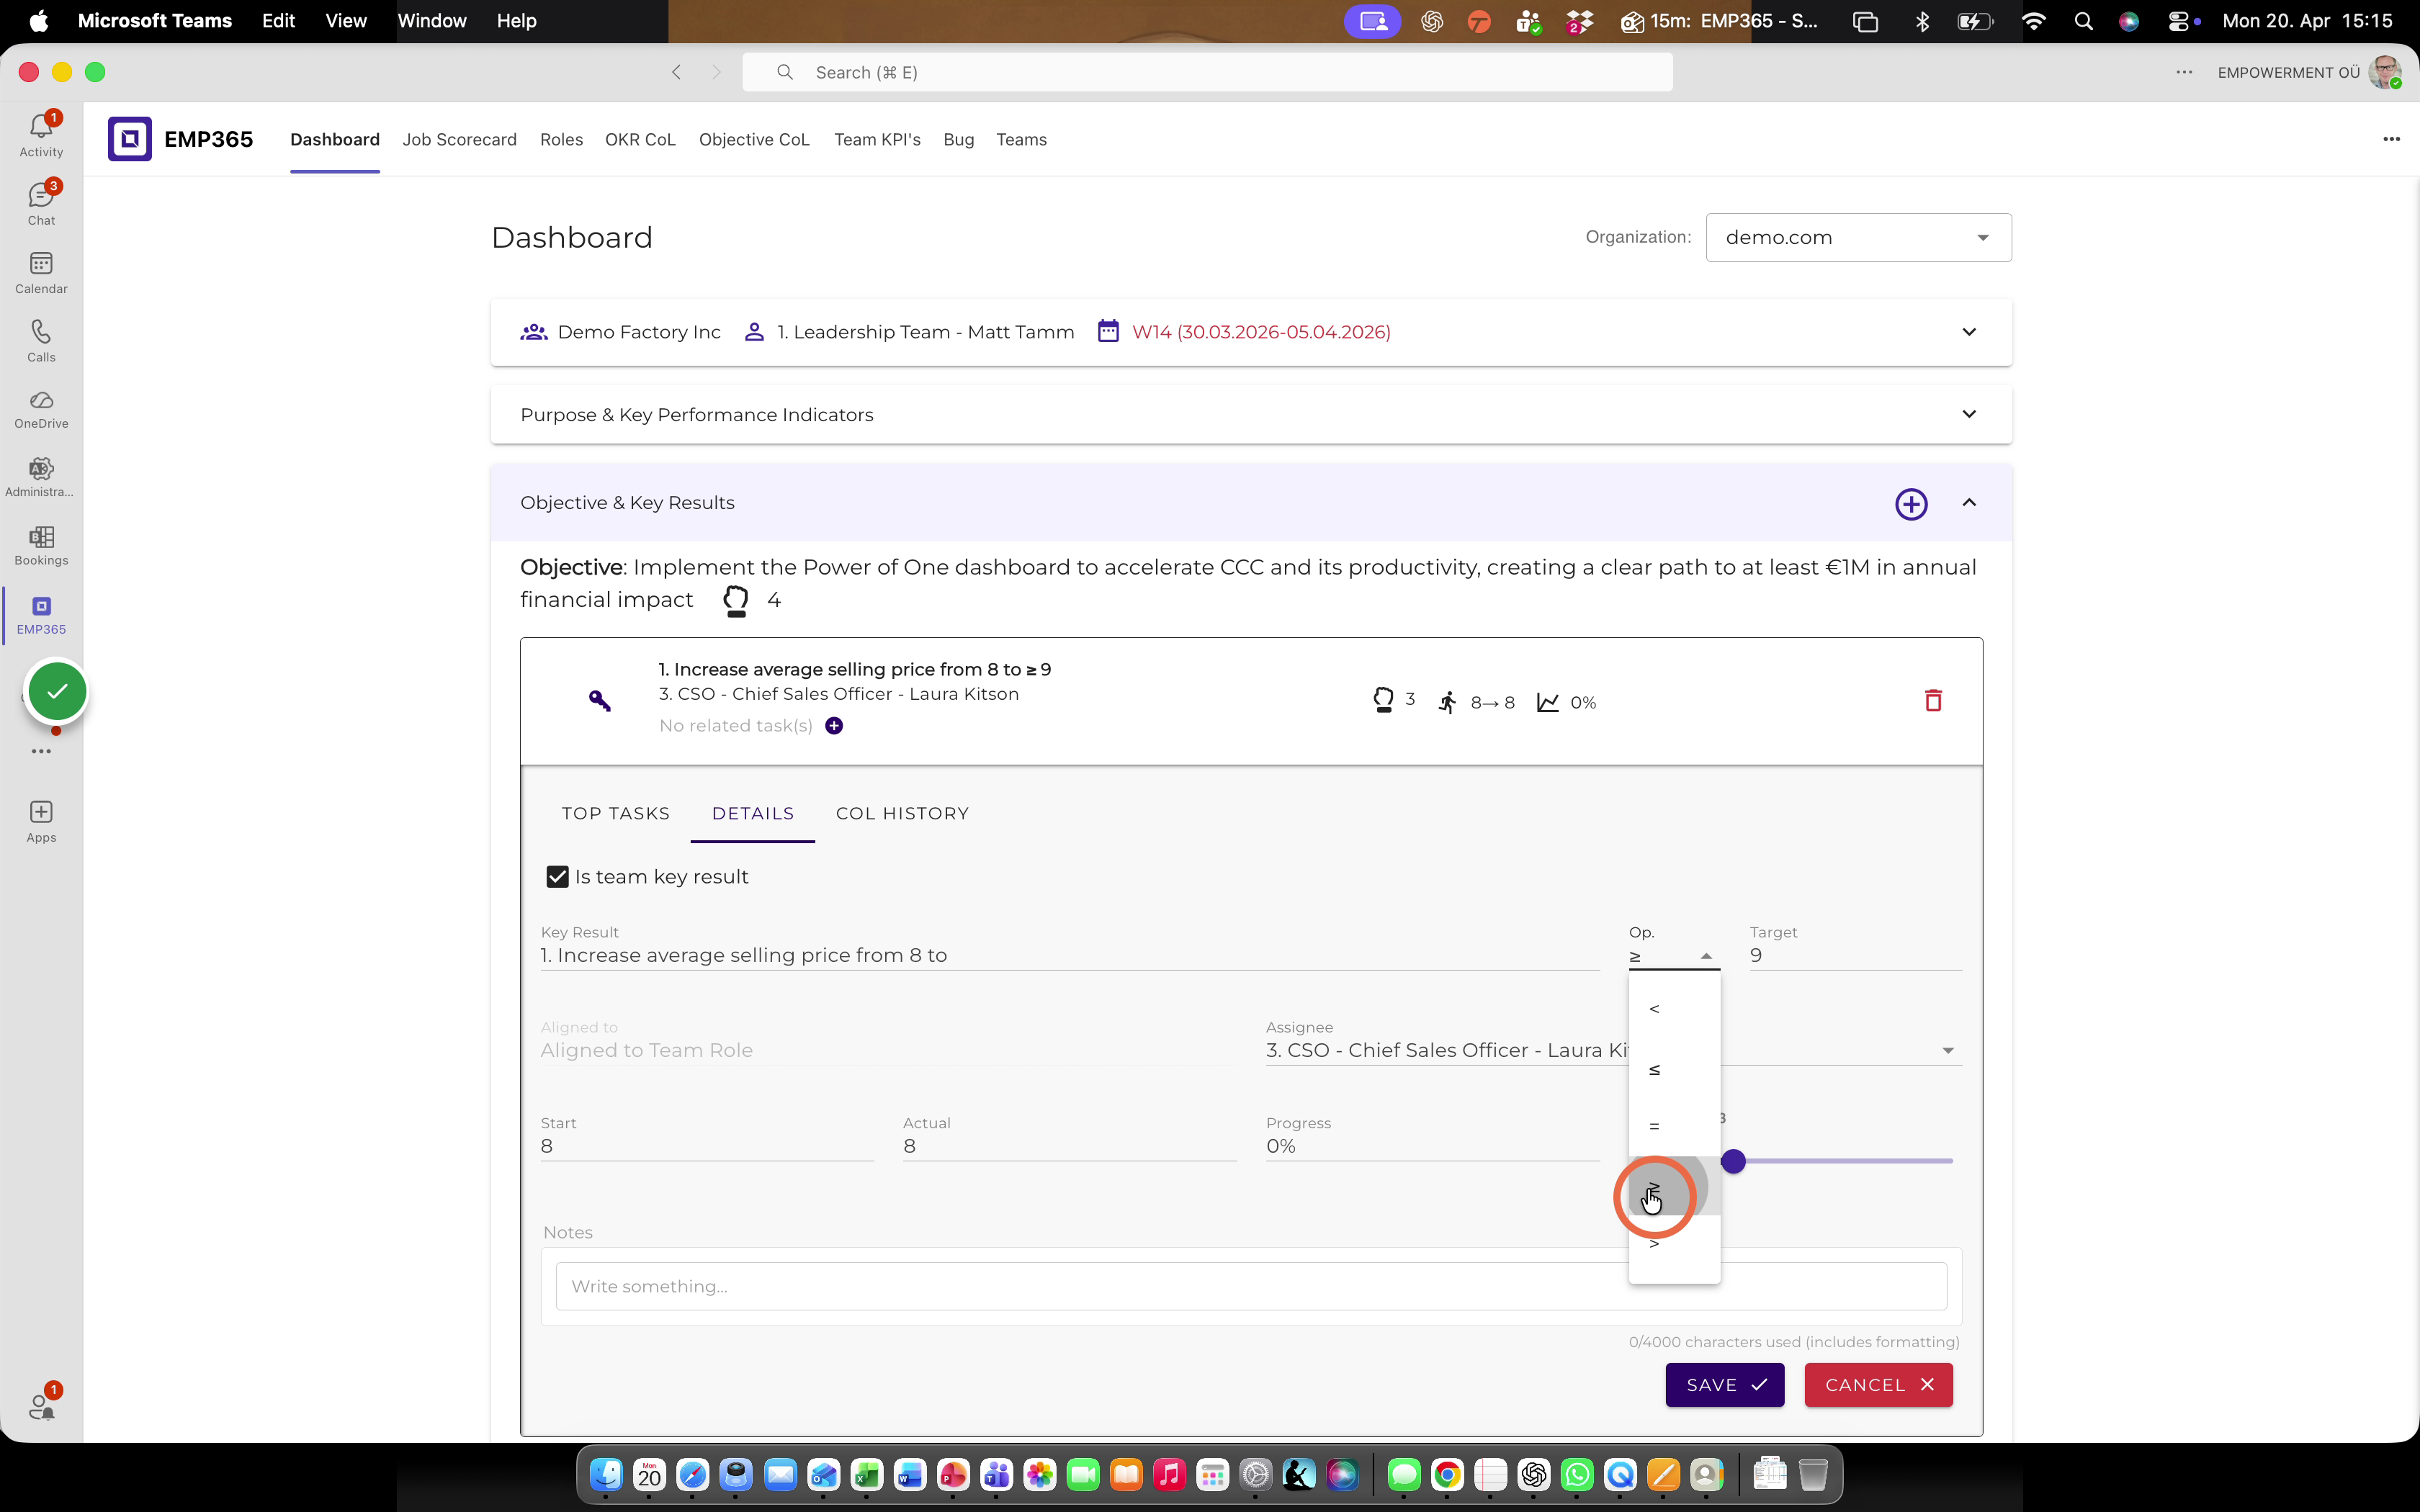This screenshot has height=1512, width=2420.
Task: Open the tab bar more options ellipsis
Action: pos(2391,139)
